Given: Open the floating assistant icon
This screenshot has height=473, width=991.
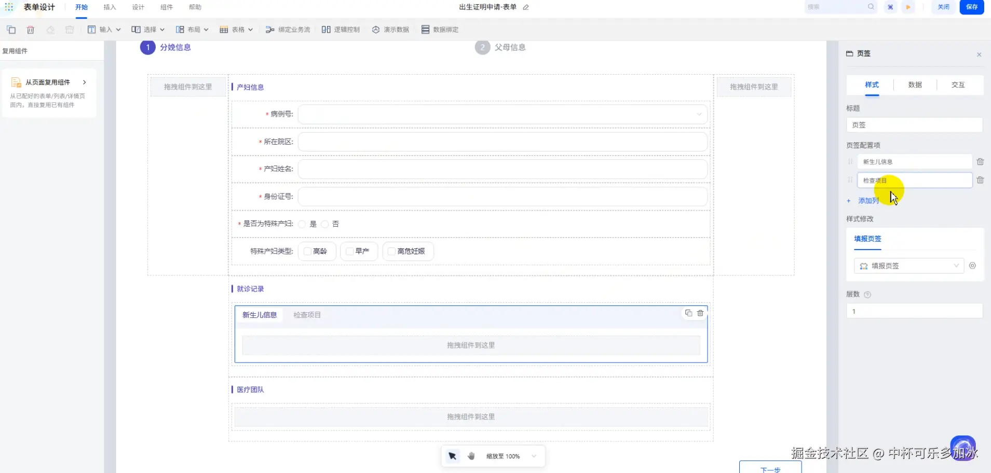Looking at the screenshot, I should point(963,448).
